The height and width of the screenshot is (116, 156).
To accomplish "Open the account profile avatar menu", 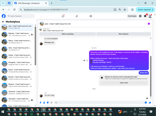I will tap(150, 16).
